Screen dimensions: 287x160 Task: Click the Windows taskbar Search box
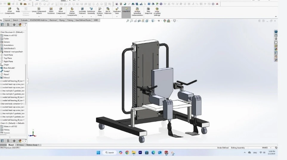click(109, 153)
